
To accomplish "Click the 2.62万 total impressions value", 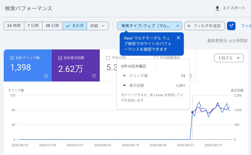I will (x=71, y=69).
